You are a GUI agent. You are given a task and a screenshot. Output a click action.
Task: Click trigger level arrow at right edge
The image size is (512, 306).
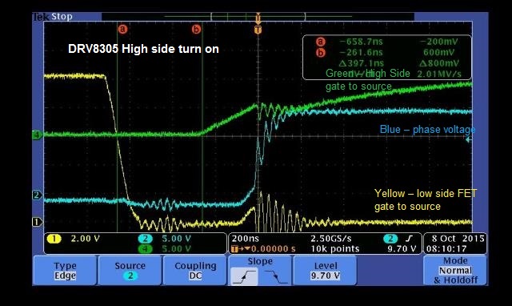click(x=469, y=139)
